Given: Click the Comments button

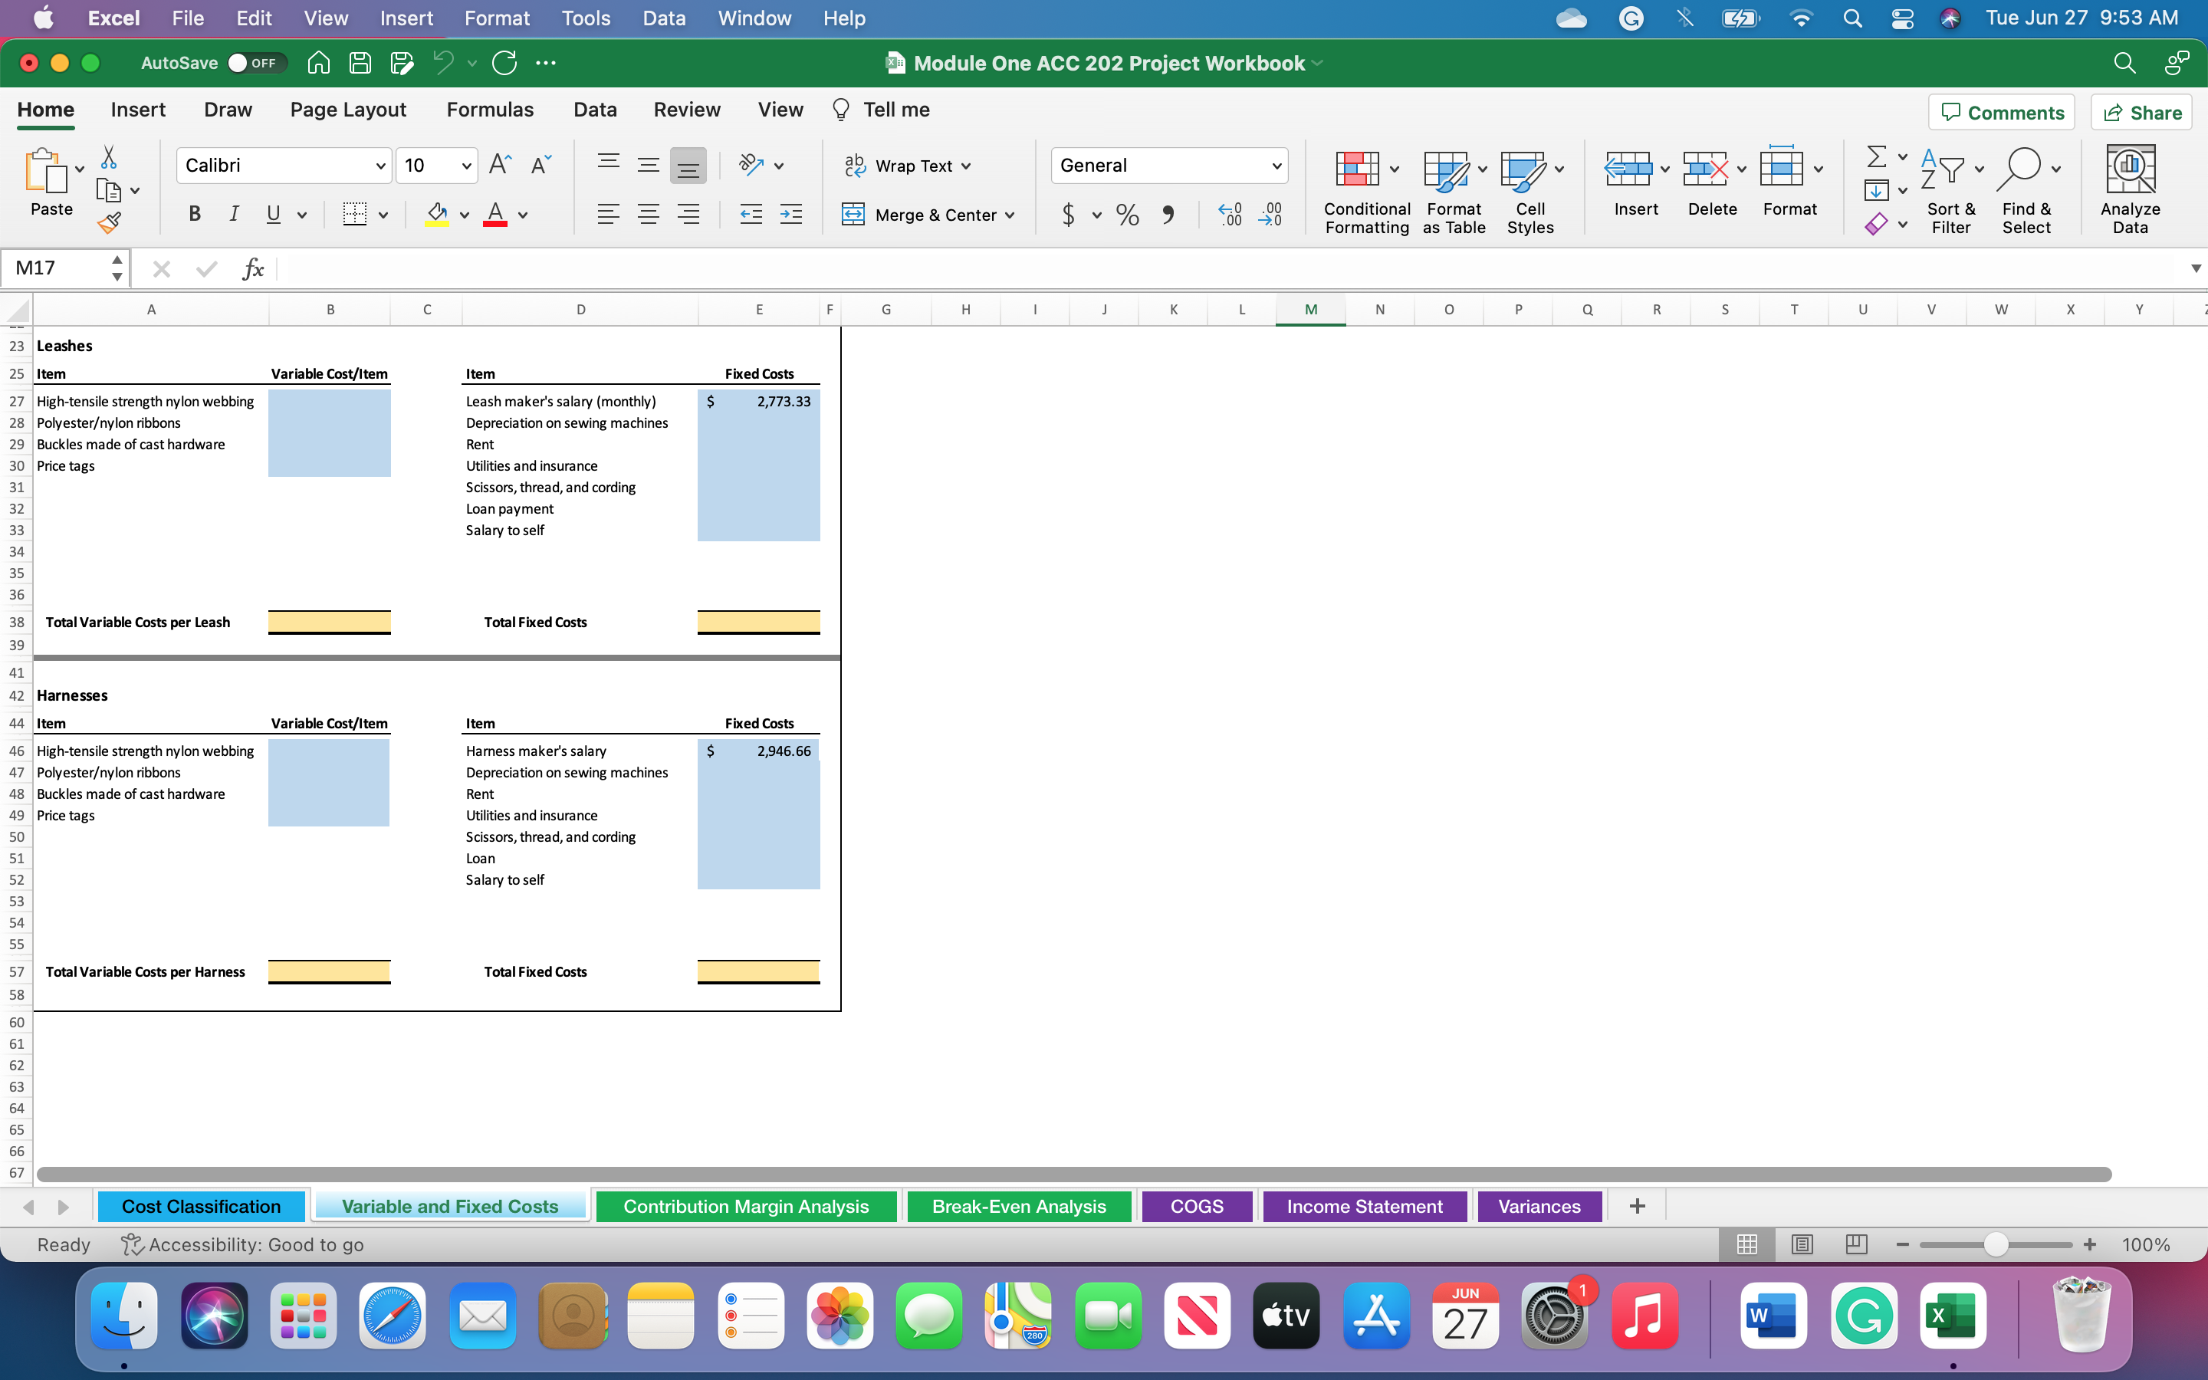Looking at the screenshot, I should pyautogui.click(x=2002, y=112).
